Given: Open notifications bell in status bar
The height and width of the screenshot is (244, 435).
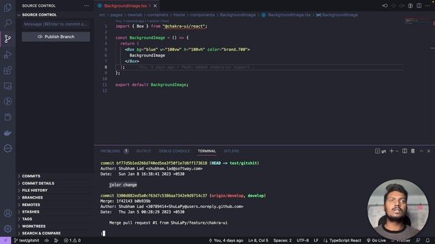Looking at the screenshot, I should pos(428,241).
